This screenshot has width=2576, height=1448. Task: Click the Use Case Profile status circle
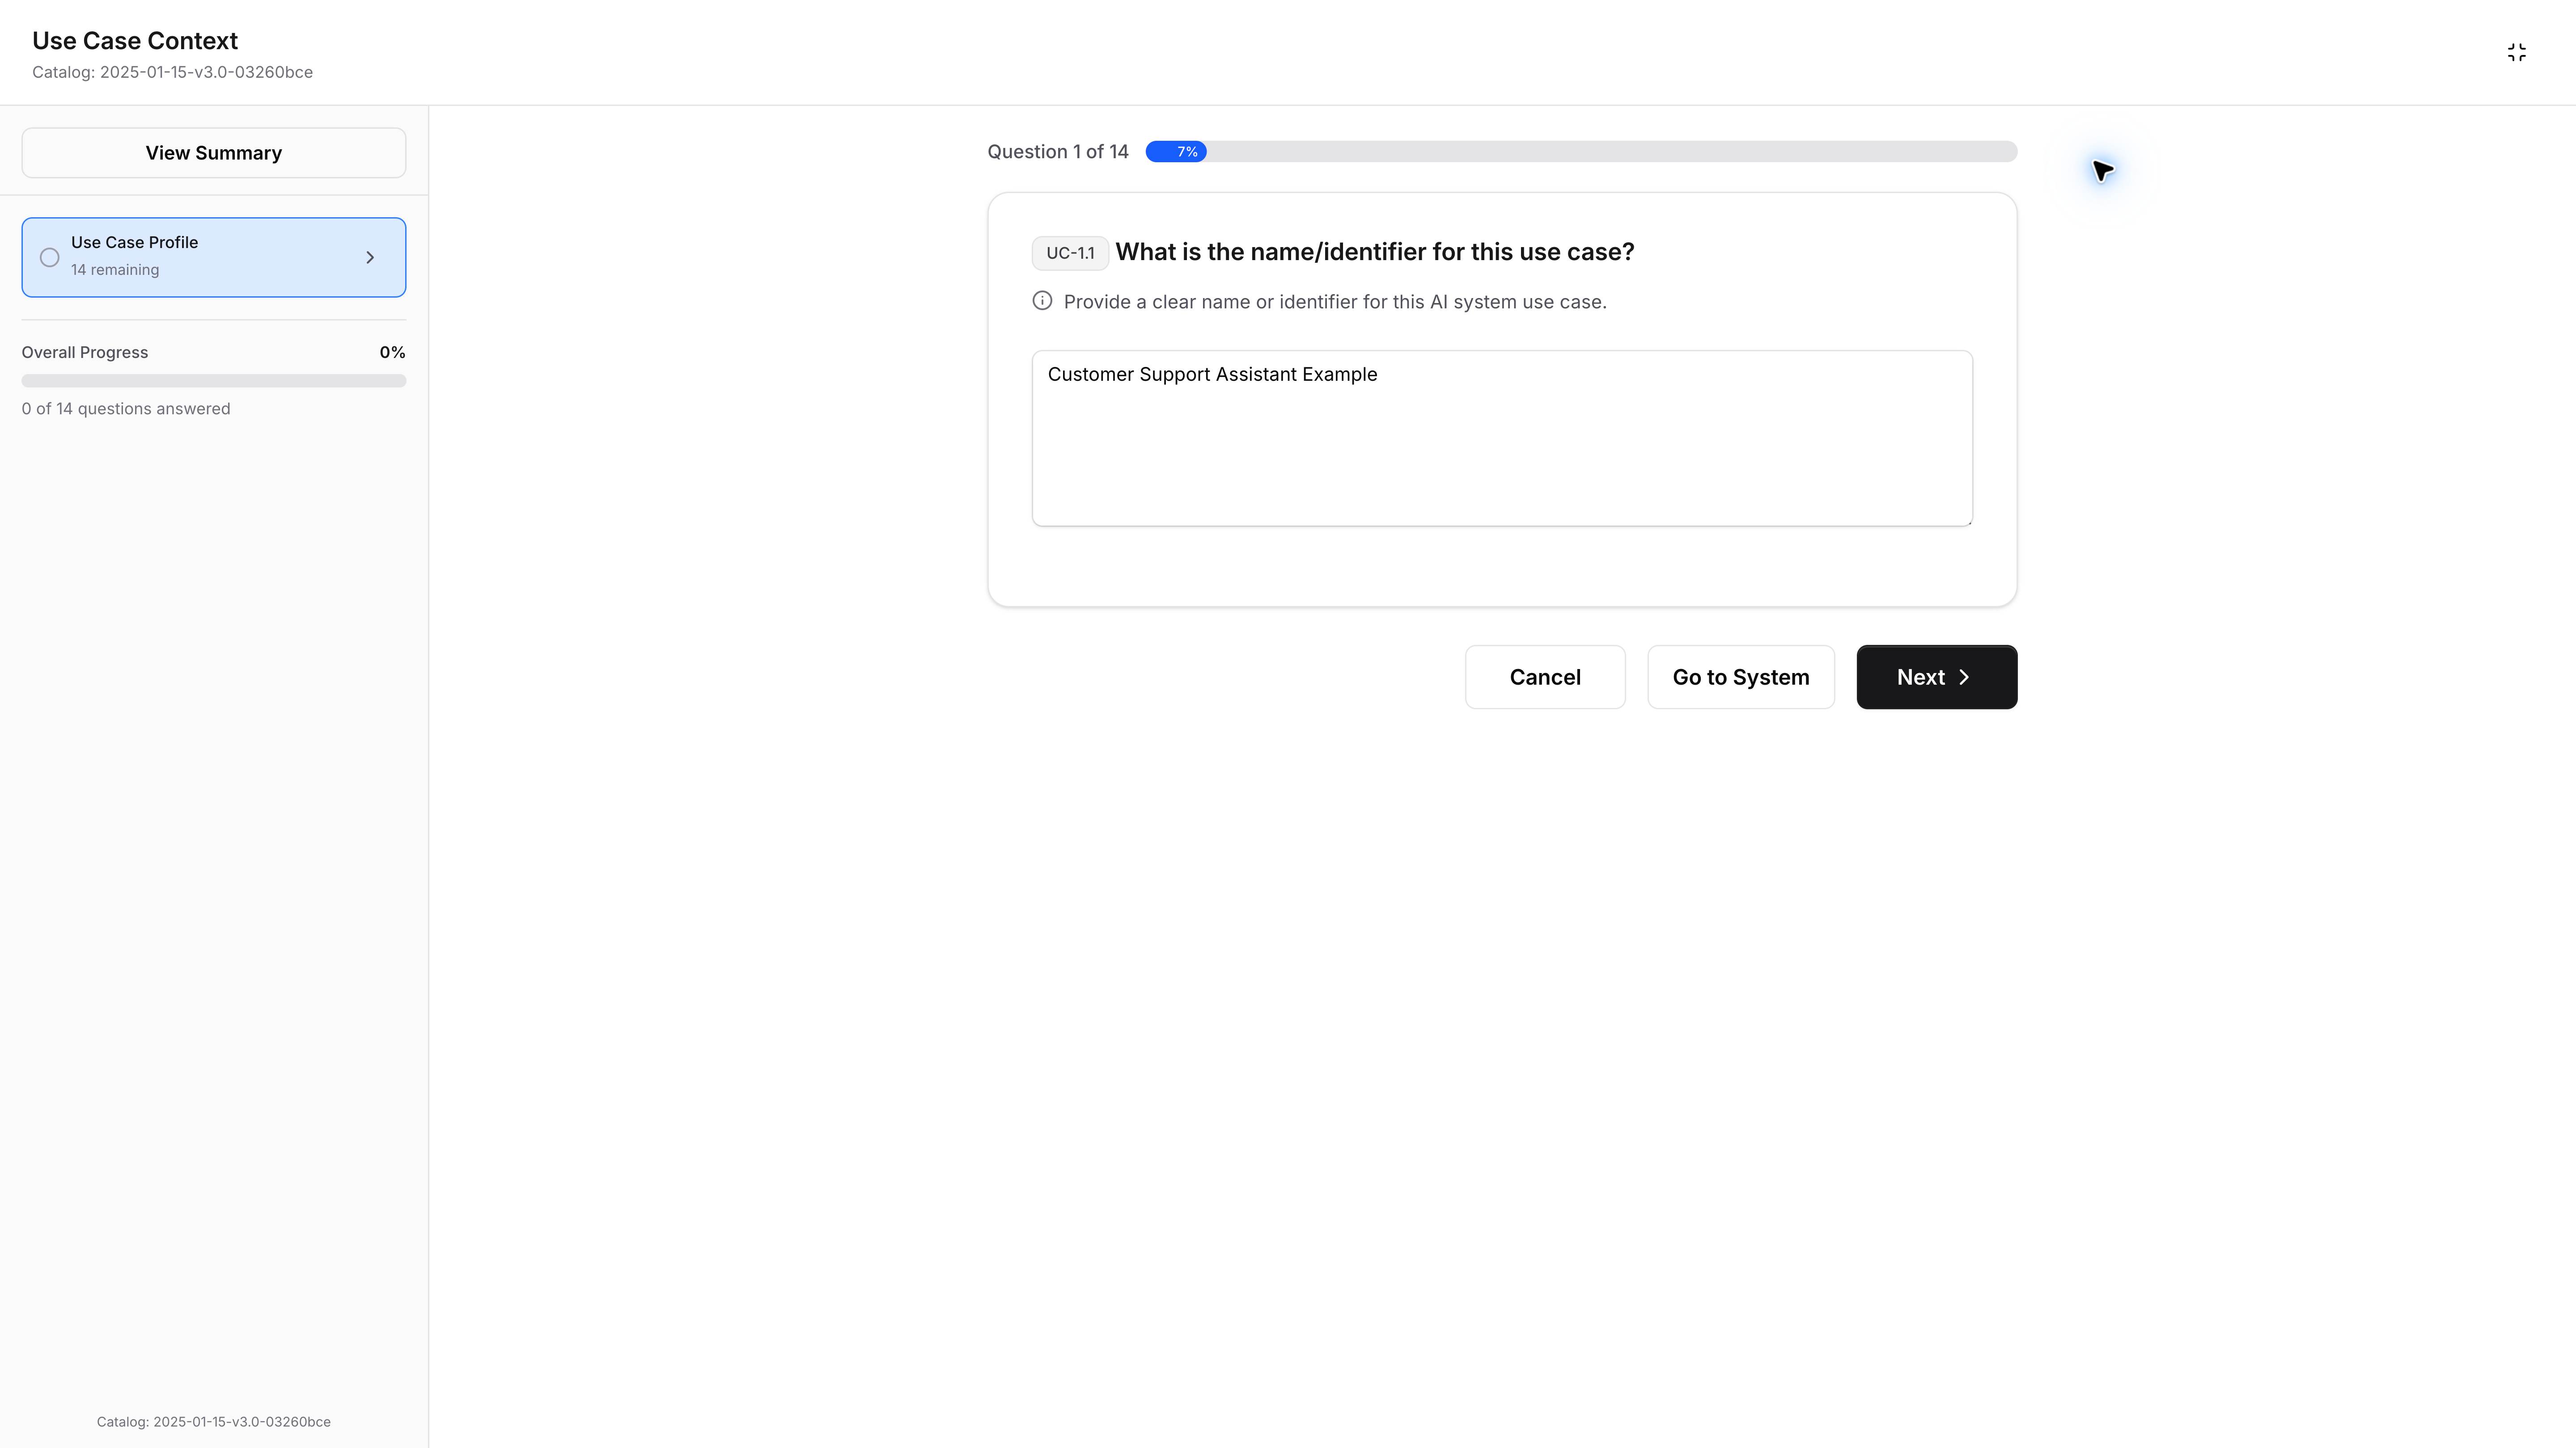click(49, 257)
